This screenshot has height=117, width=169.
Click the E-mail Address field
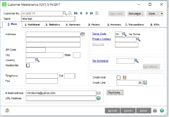point(61,93)
